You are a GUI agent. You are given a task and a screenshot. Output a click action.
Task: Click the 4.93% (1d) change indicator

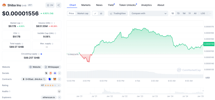tap(47, 13)
